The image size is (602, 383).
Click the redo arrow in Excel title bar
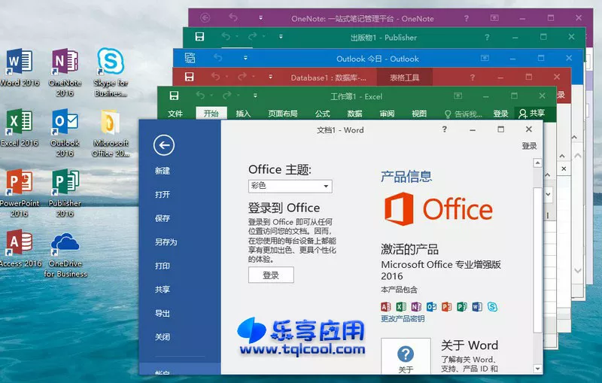coord(227,95)
